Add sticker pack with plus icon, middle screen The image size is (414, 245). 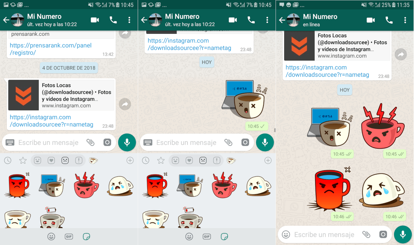[x=268, y=160]
